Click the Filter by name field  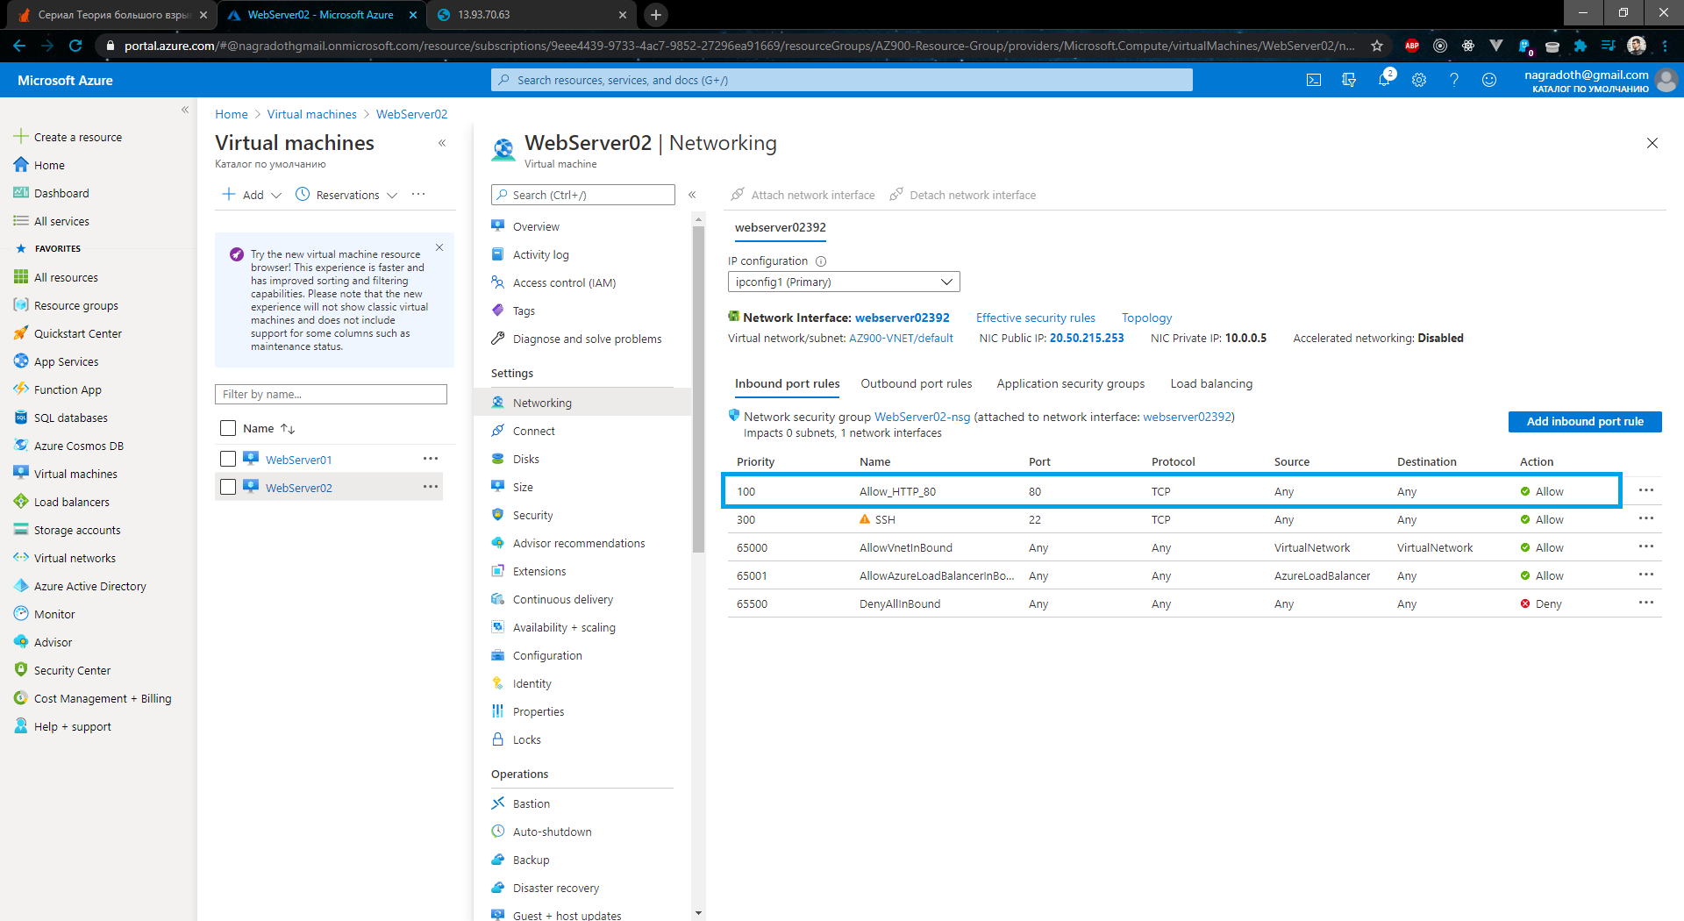(331, 394)
